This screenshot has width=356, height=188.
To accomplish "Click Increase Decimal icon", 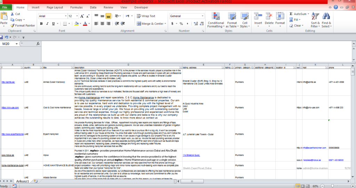I will [x=196, y=23].
